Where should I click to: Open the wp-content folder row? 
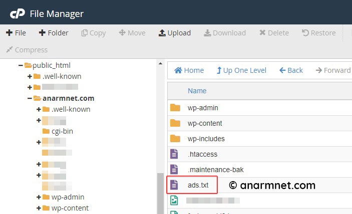(205, 123)
